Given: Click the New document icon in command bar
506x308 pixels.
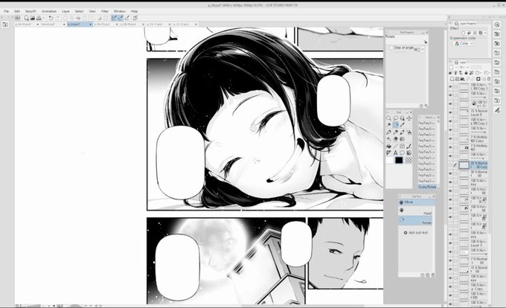Looking at the screenshot, I should click(27, 18).
